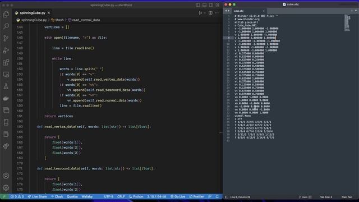Viewport: 359px width, 202px height.
Task: Click spinningCube.py in the breadcrumb
Action: [x=34, y=20]
